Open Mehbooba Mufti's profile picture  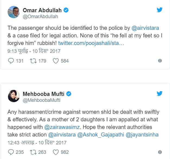(14, 96)
